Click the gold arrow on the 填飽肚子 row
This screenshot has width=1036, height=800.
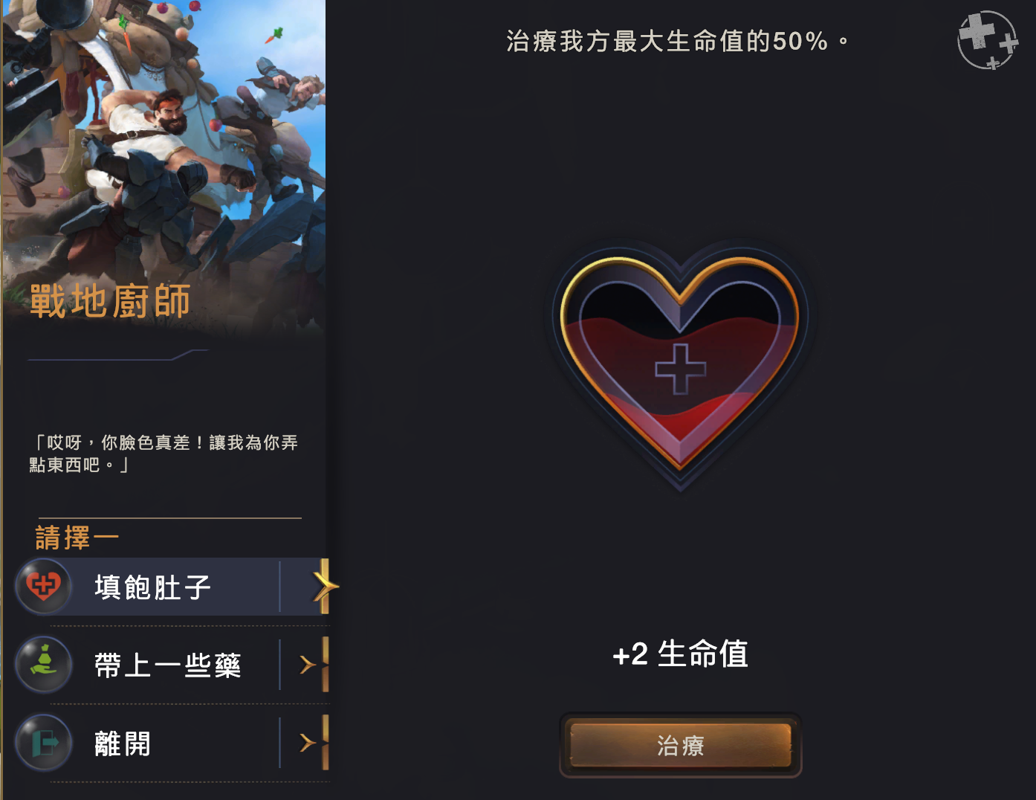(325, 586)
